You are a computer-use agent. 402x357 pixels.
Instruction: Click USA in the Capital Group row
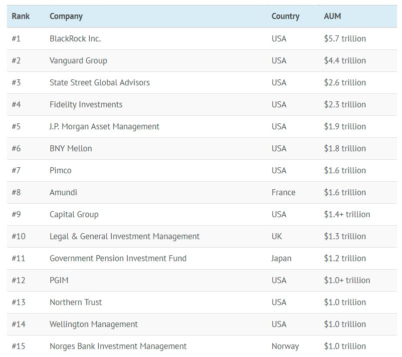tap(279, 214)
